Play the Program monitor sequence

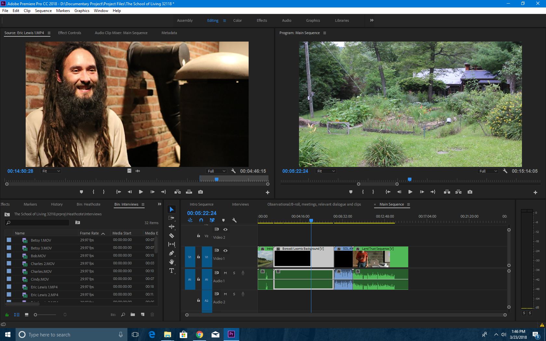(410, 192)
